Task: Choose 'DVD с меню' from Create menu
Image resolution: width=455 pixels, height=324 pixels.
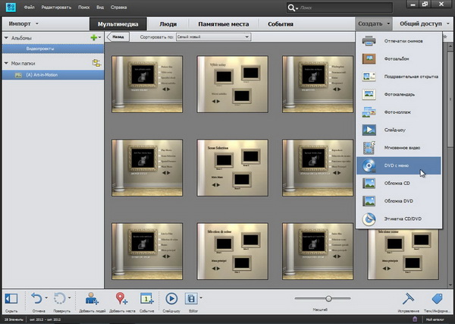Action: click(x=397, y=165)
